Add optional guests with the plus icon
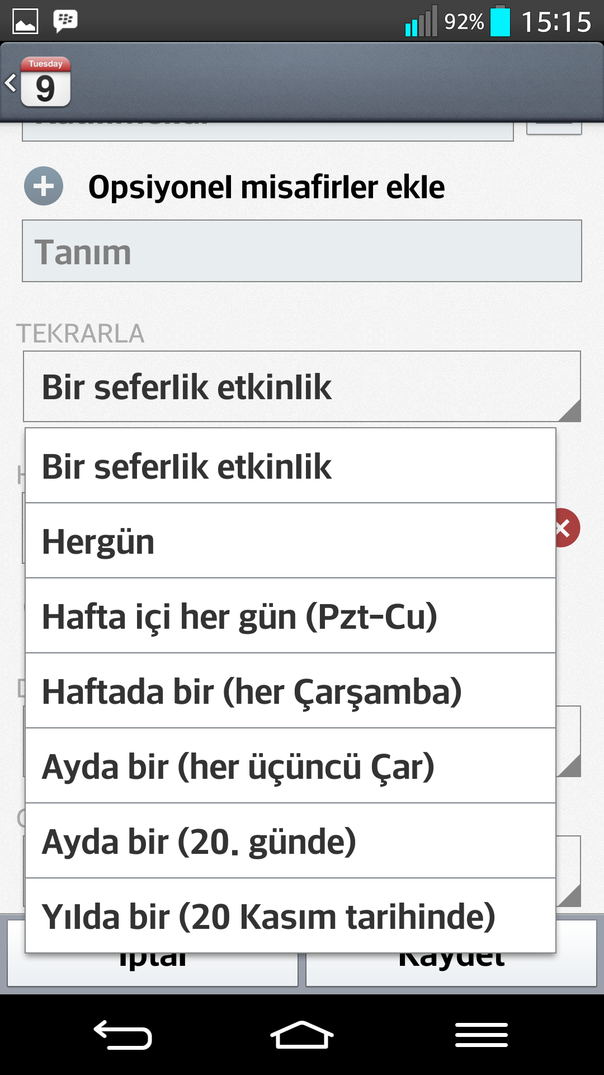 (x=44, y=186)
